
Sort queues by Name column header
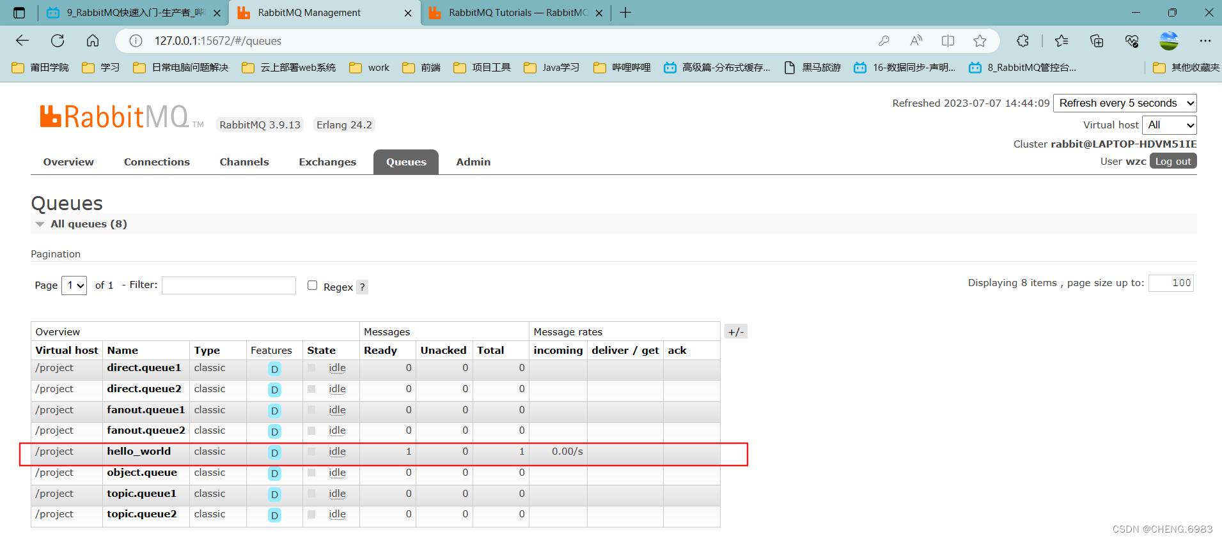(x=123, y=351)
